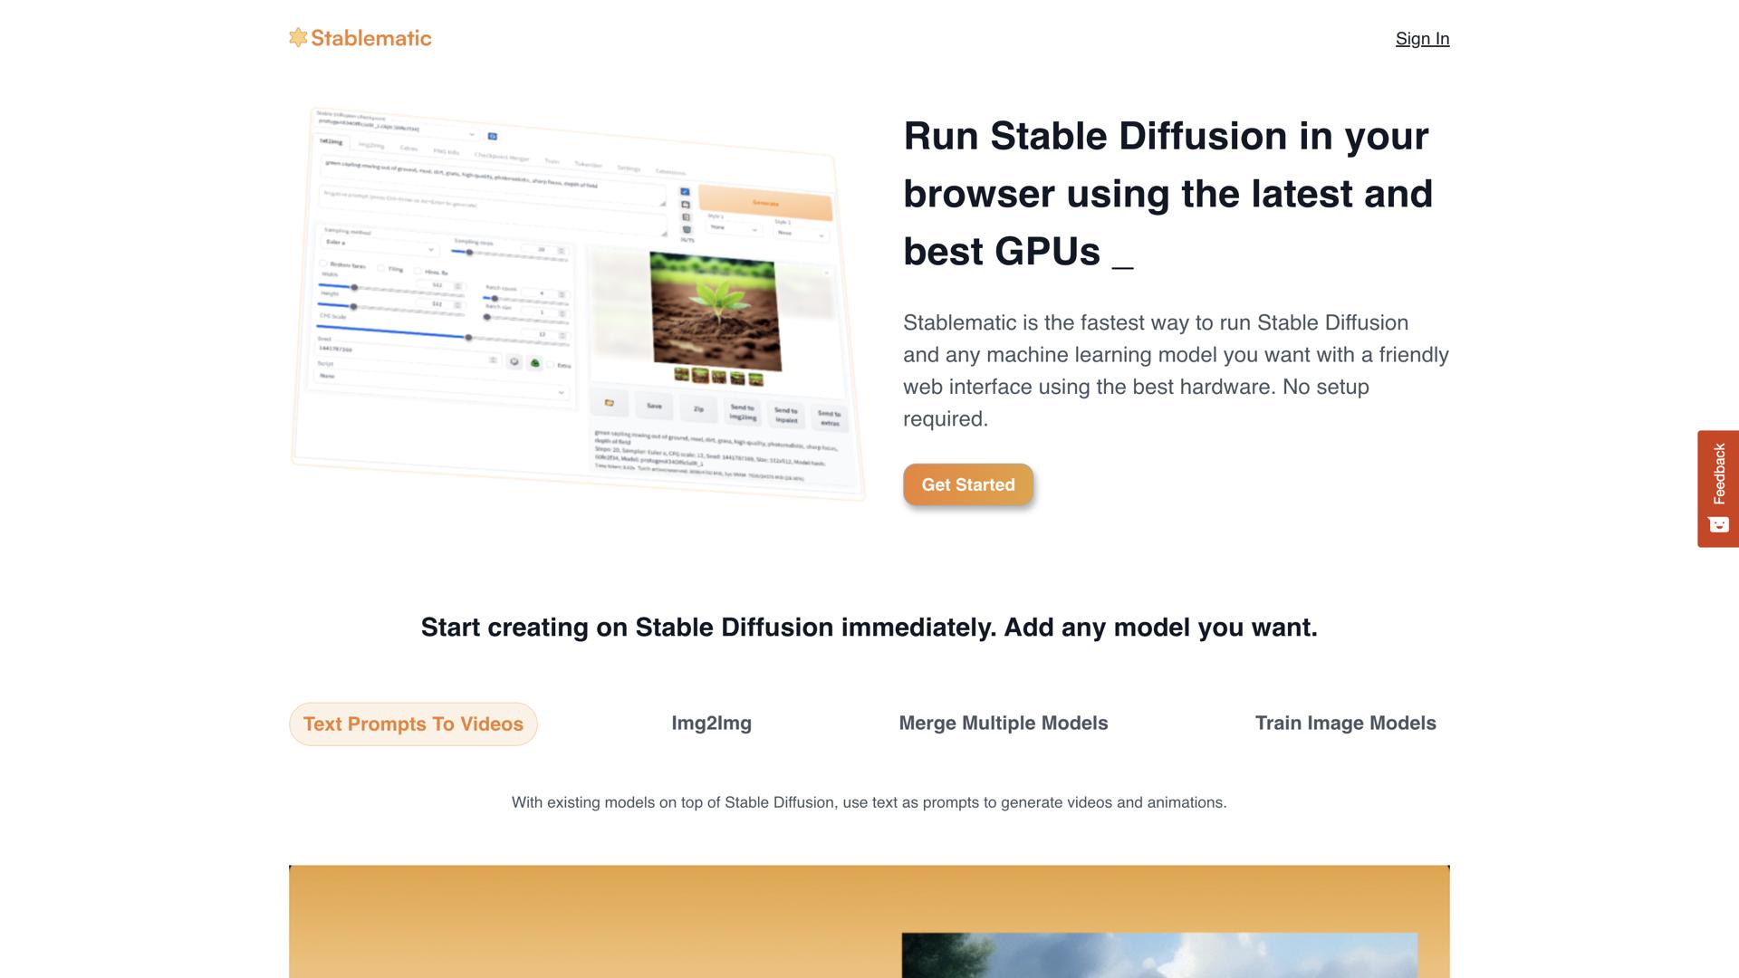Image resolution: width=1739 pixels, height=978 pixels.
Task: Expand the Script dropdown at the bottom
Action: pos(562,393)
